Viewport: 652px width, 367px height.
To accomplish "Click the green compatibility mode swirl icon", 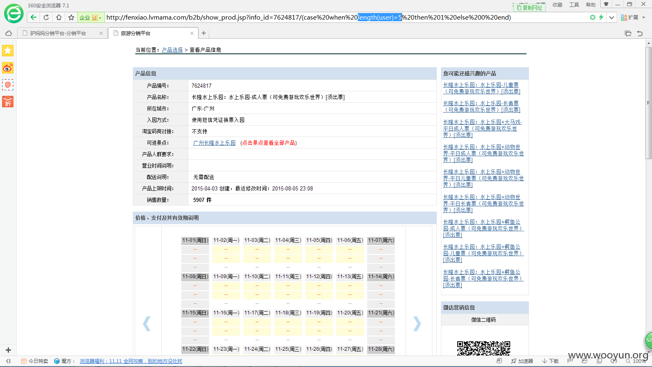I will click(593, 17).
